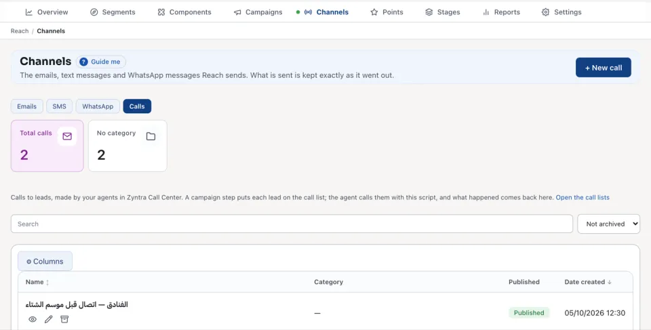Screen dimensions: 651x330
Task: Click the Settings gear icon
Action: tap(545, 12)
